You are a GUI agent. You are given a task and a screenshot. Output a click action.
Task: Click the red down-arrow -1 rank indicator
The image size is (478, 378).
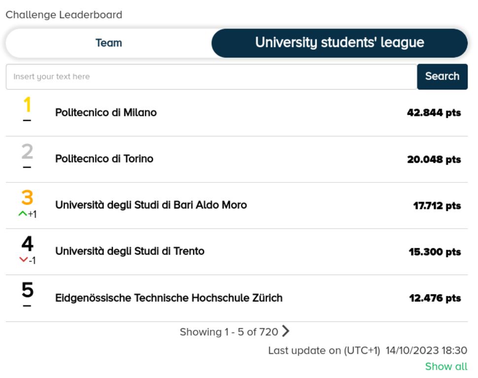pyautogui.click(x=28, y=260)
